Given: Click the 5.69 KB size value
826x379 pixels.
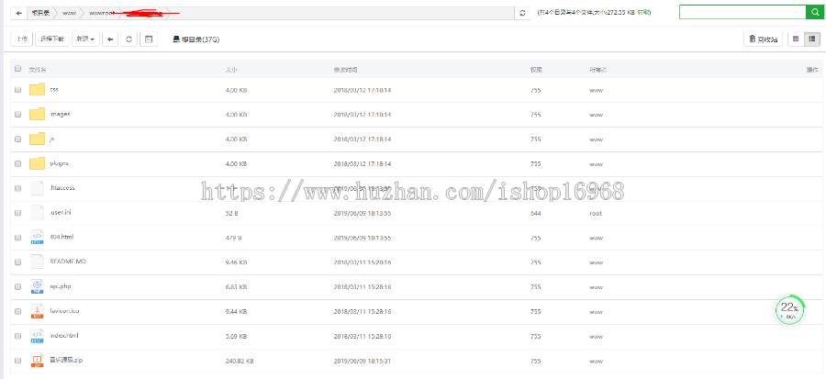Looking at the screenshot, I should (236, 337).
